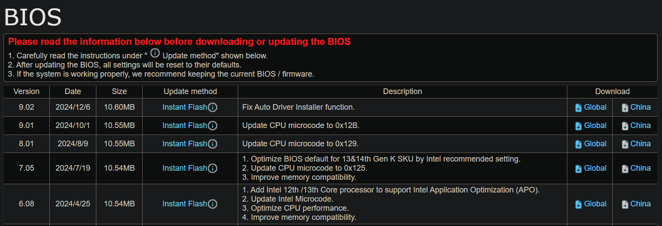Download BIOS 7.05 from China server link
The image size is (662, 226).
[x=640, y=168]
